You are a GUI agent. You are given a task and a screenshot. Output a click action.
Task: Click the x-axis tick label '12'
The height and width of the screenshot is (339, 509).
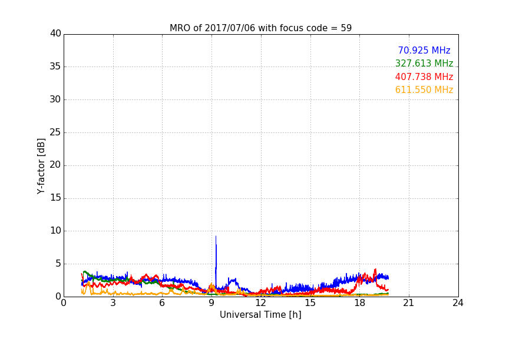(x=260, y=303)
